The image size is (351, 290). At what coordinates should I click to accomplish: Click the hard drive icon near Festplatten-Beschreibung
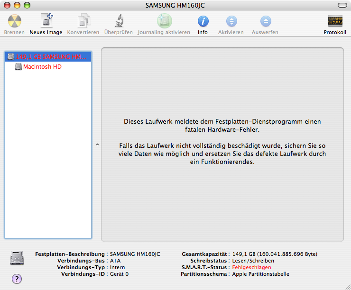(x=17, y=258)
